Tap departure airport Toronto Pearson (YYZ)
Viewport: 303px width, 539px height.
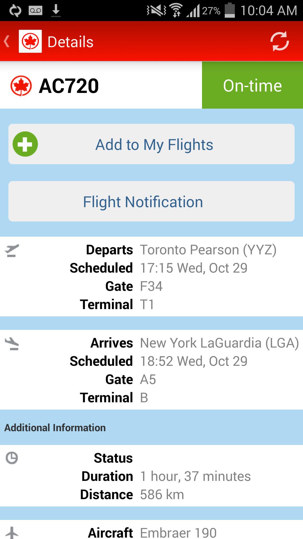click(x=208, y=250)
